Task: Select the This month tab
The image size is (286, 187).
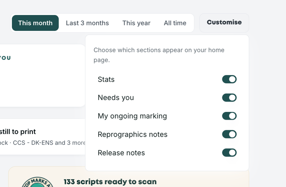Action: click(35, 23)
